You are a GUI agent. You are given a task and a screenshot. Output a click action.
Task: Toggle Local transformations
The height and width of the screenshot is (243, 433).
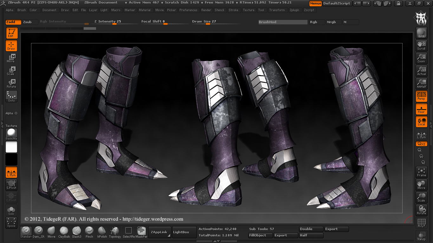click(x=421, y=122)
